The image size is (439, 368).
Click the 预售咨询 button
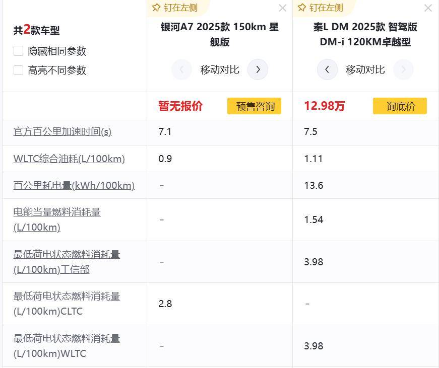pos(254,106)
